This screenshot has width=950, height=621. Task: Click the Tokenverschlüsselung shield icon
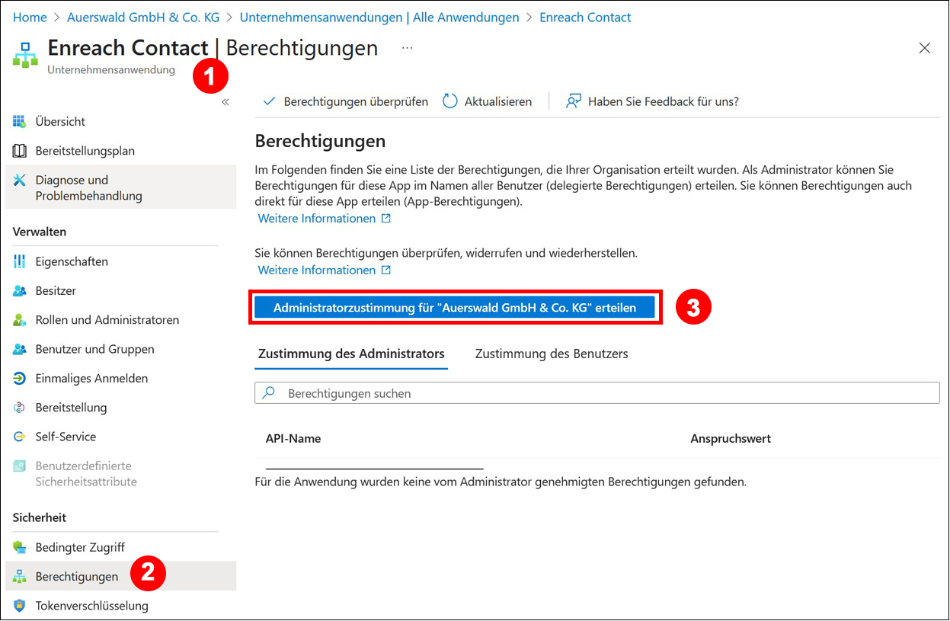(x=20, y=606)
